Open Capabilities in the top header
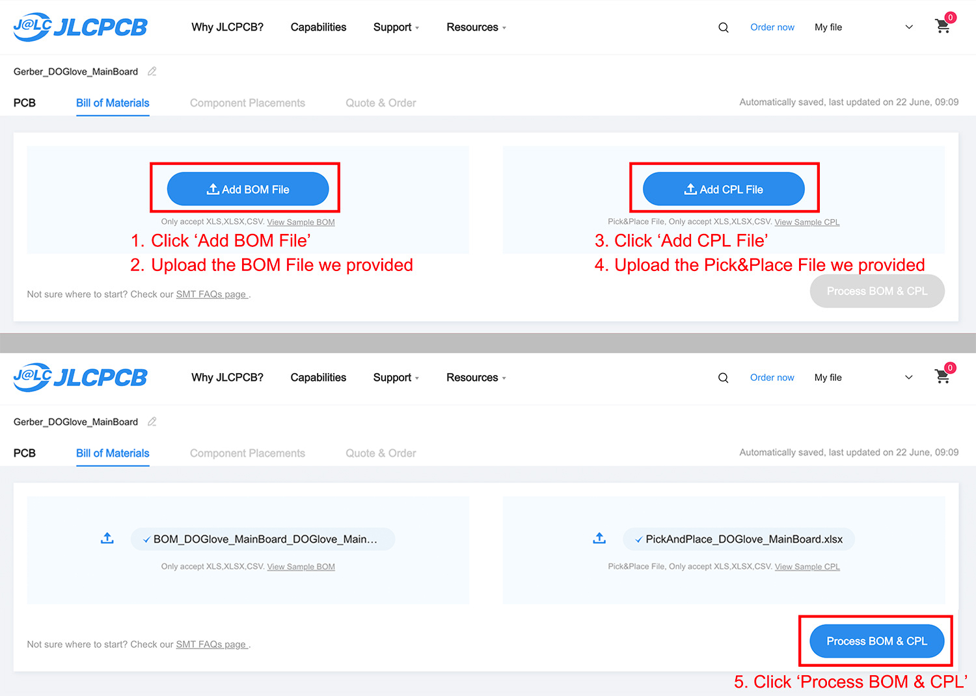The width and height of the screenshot is (976, 696). [318, 27]
